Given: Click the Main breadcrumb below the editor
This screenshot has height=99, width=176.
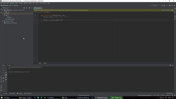Looking at the screenshot, I should pos(40,63).
